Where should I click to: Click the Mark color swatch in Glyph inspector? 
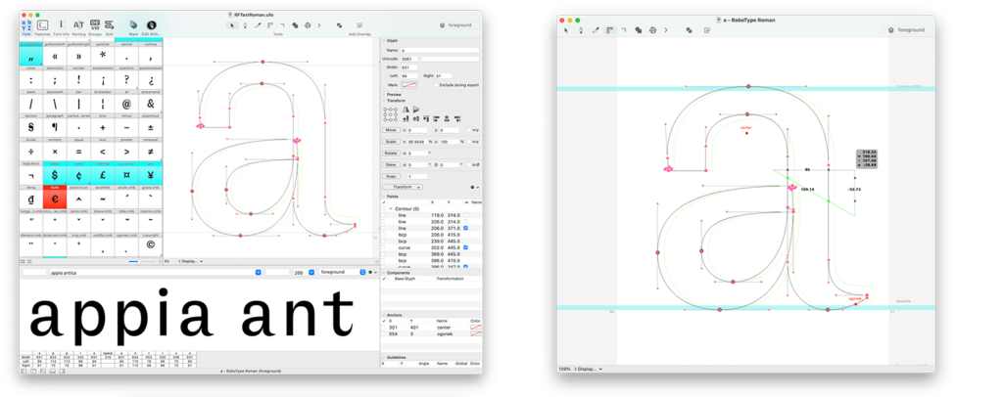tap(411, 84)
